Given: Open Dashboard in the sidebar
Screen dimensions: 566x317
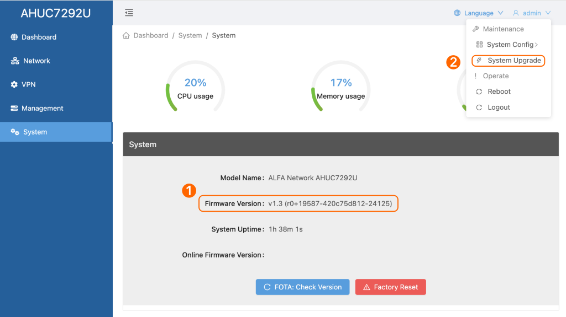Looking at the screenshot, I should (x=56, y=37).
